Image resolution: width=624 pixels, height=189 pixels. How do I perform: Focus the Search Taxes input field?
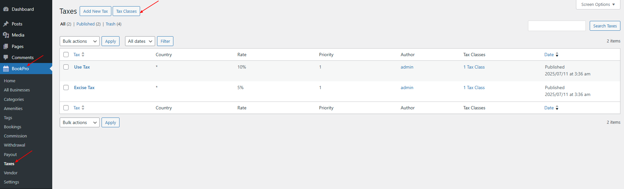click(557, 26)
